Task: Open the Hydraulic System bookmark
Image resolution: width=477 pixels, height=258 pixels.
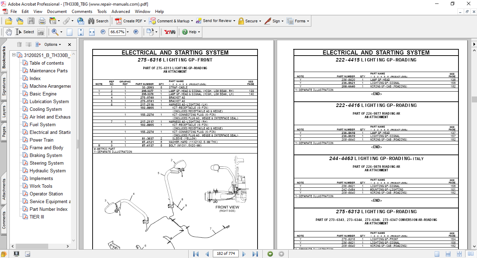Action: click(48, 171)
